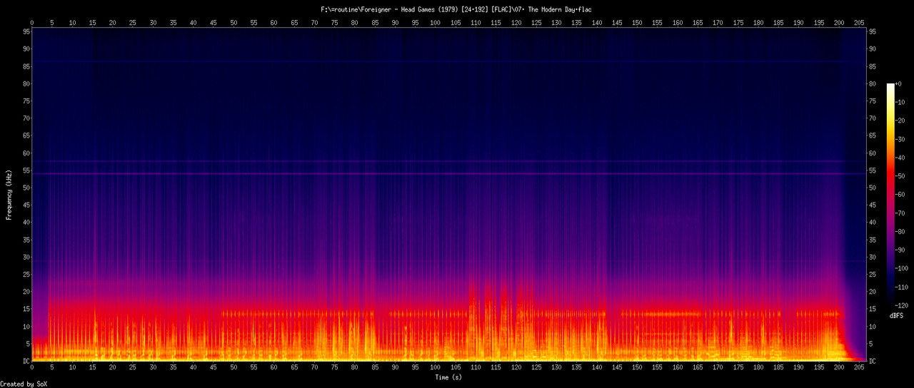Click the 150 tick on the top time axis
This screenshot has height=388, width=914.
[637, 23]
